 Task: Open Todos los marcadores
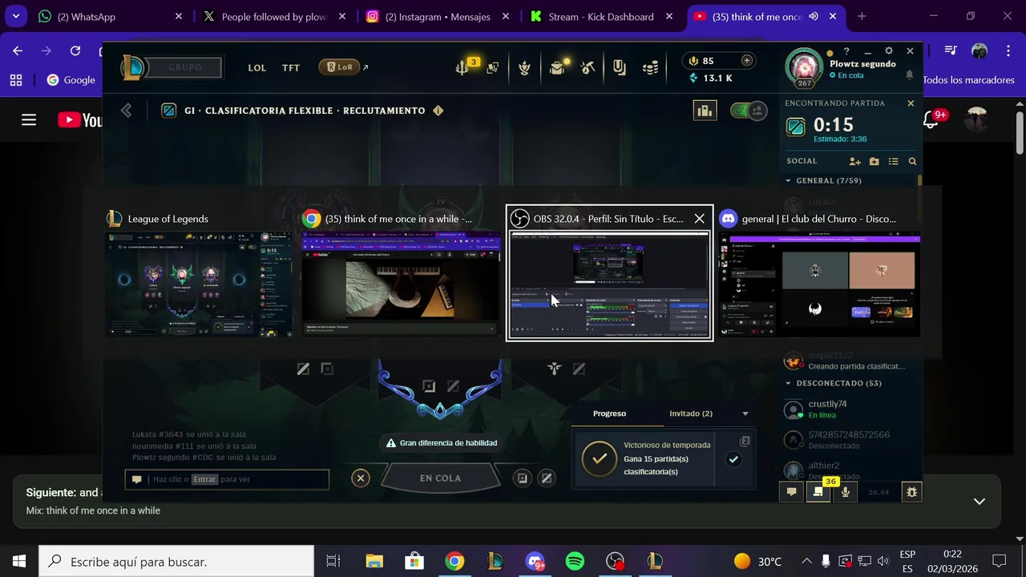coord(968,80)
